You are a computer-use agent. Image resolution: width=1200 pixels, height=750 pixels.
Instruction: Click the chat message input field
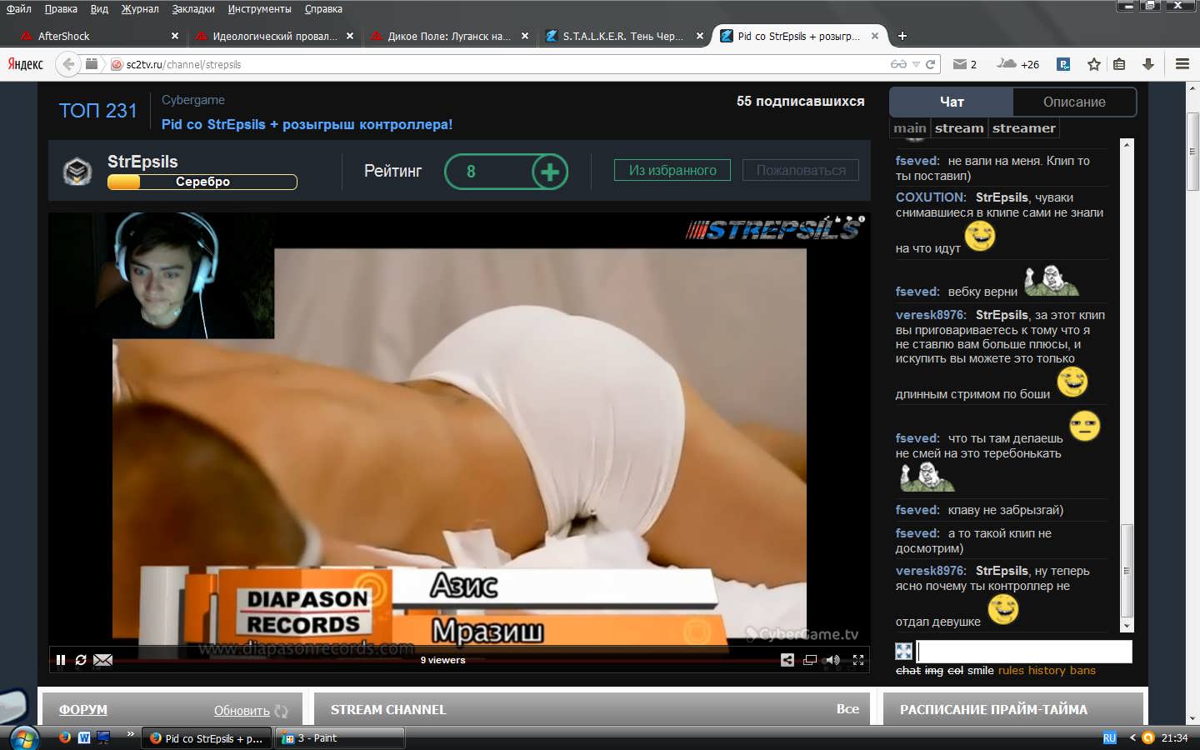(1024, 651)
